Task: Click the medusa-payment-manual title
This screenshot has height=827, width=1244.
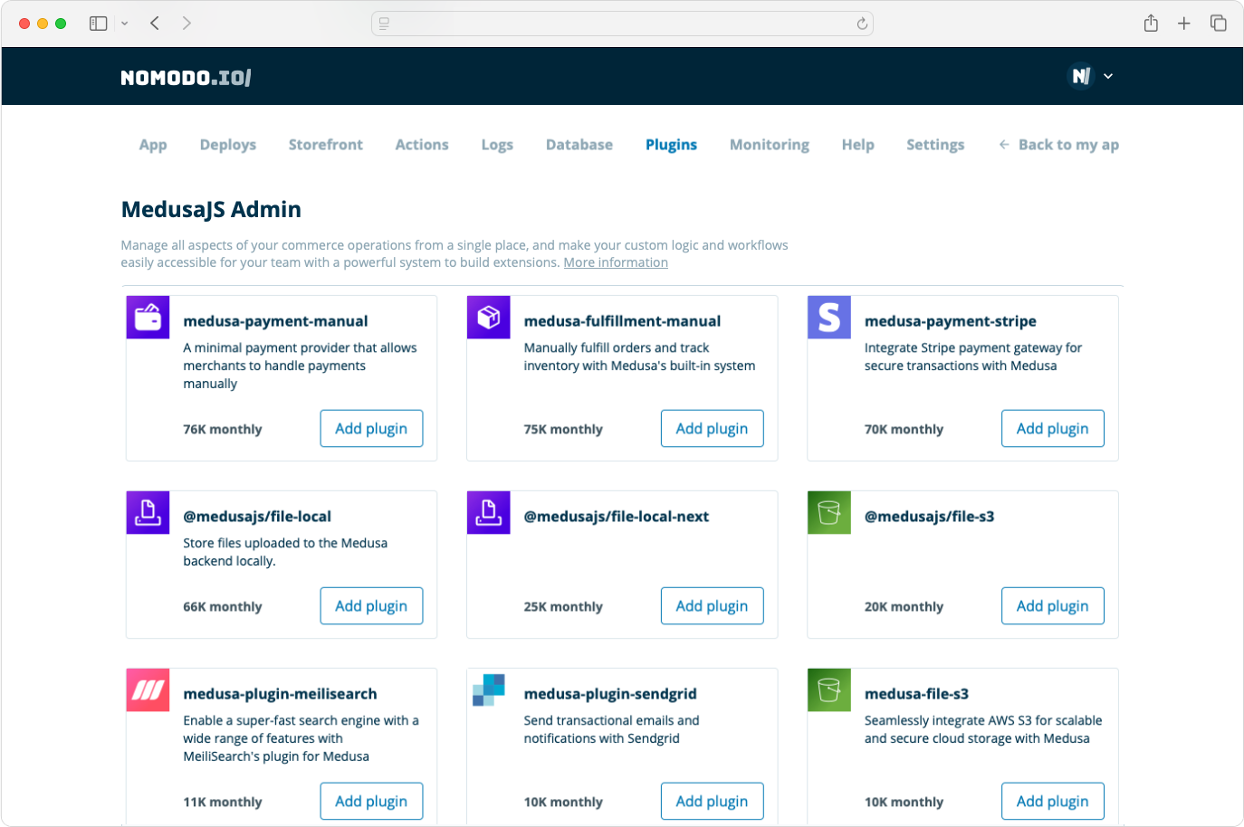Action: 275,321
